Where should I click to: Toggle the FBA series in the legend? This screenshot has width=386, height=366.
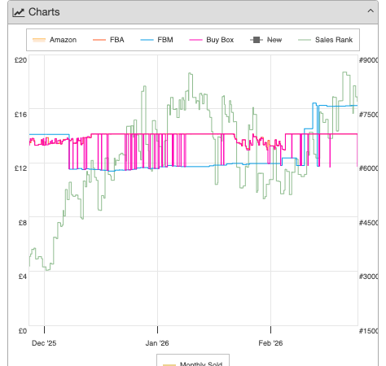(x=108, y=40)
